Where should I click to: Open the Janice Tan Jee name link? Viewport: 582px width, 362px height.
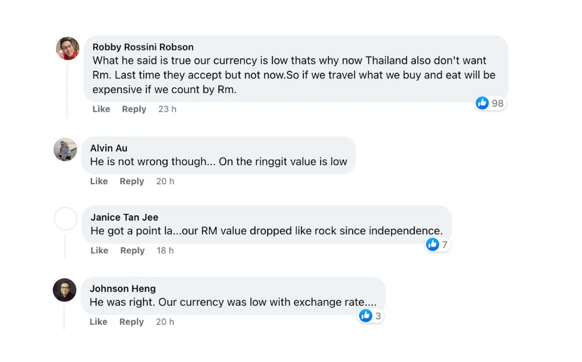click(125, 217)
